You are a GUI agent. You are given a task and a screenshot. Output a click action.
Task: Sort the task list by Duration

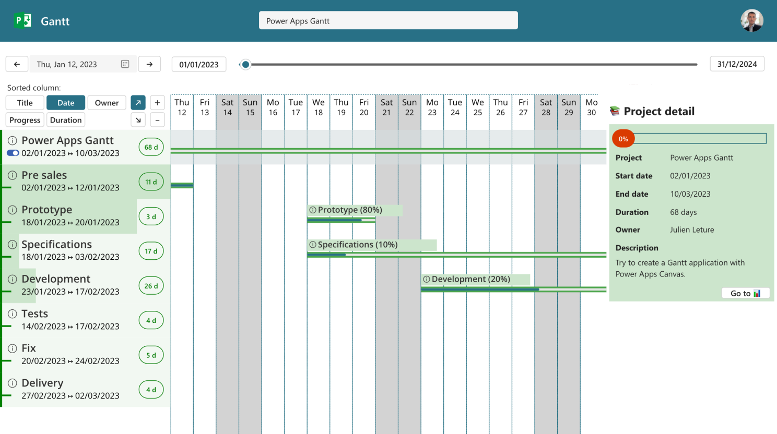(66, 120)
